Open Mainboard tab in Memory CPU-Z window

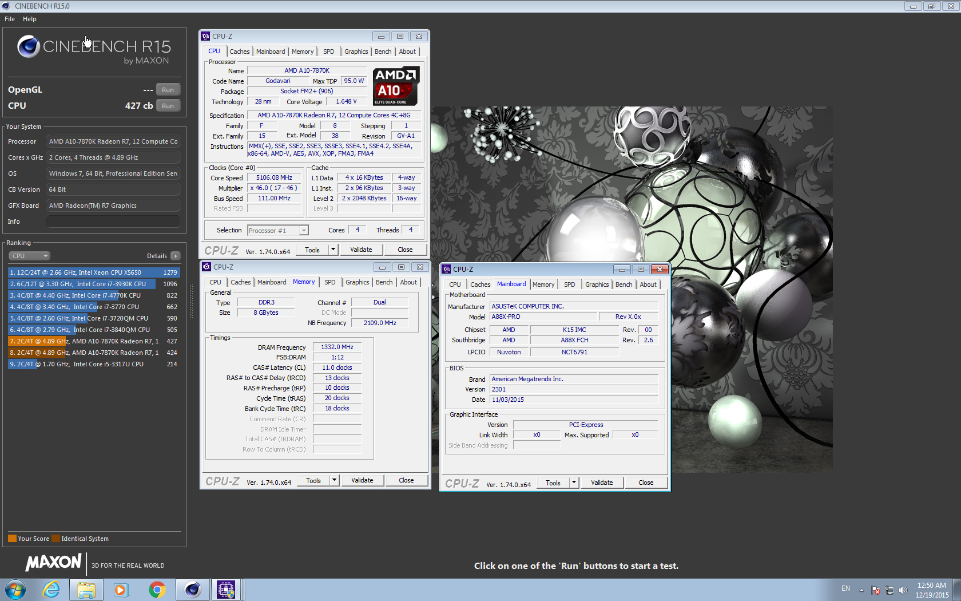point(272,282)
